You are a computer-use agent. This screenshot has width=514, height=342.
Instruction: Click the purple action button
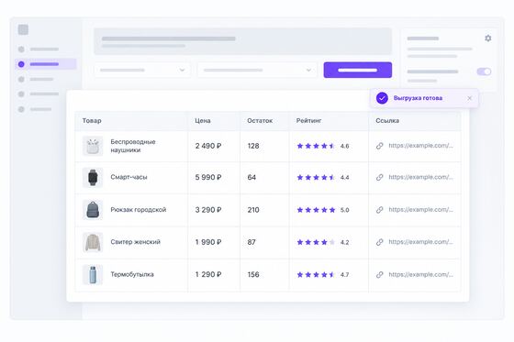pyautogui.click(x=358, y=70)
